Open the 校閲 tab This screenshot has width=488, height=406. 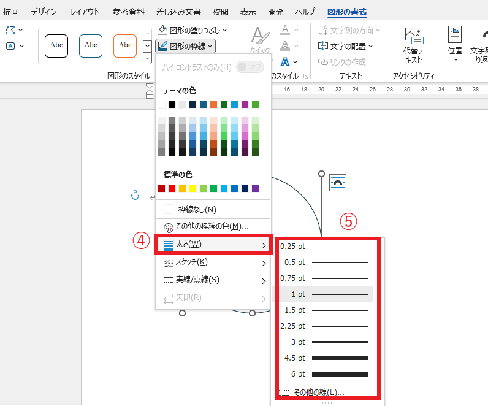220,12
